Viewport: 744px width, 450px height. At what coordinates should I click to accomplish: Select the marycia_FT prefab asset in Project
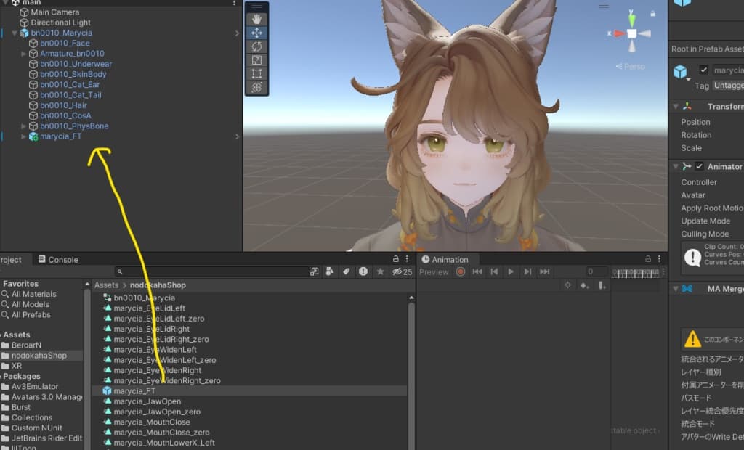pos(134,391)
